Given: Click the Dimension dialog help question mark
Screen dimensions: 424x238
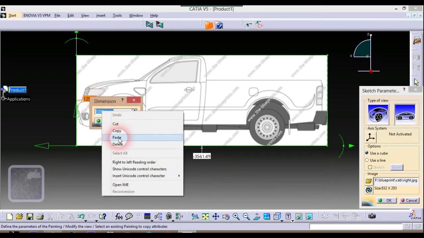Looking at the screenshot, I should click(x=122, y=100).
